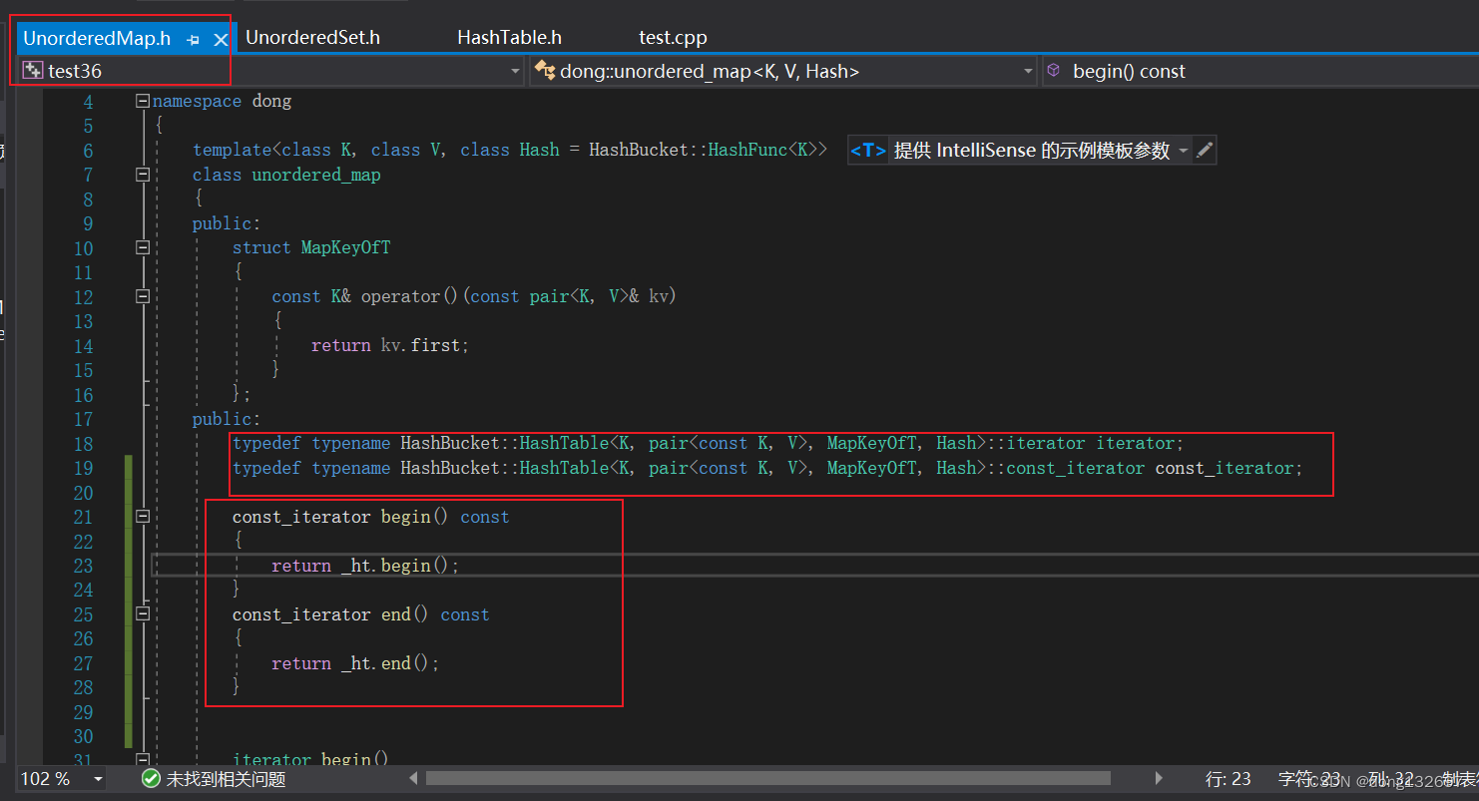Click the begin() const method cube icon
1479x801 pixels.
(1054, 71)
